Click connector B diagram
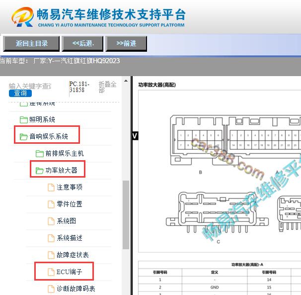This screenshot has width=301, height=295. click(x=198, y=140)
